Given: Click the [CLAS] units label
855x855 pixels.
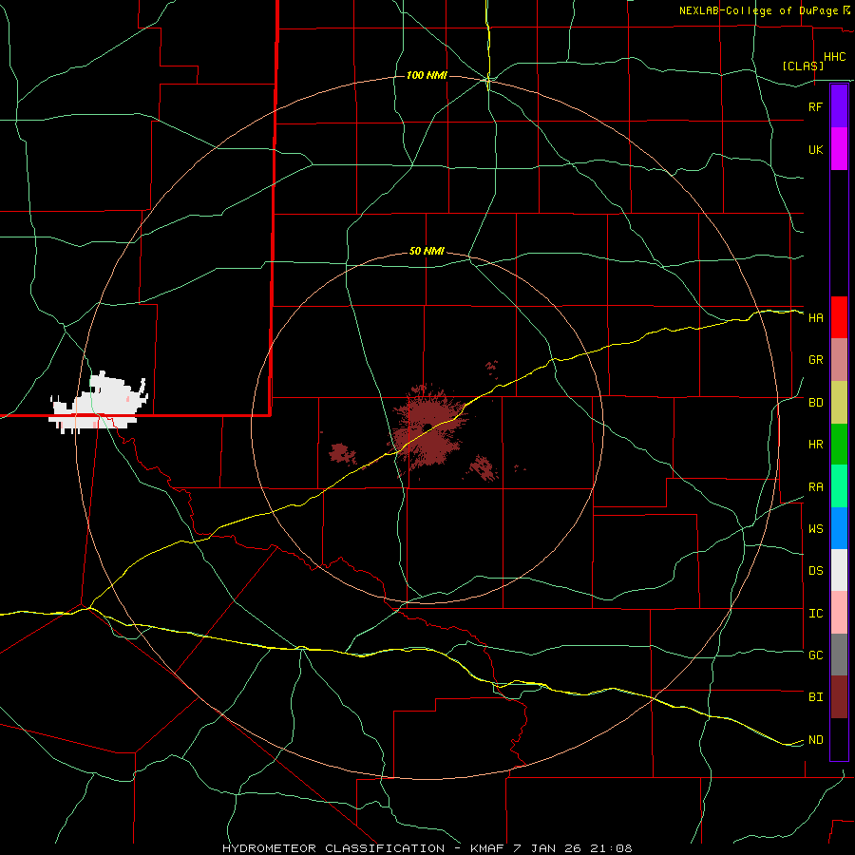Looking at the screenshot, I should pos(803,66).
